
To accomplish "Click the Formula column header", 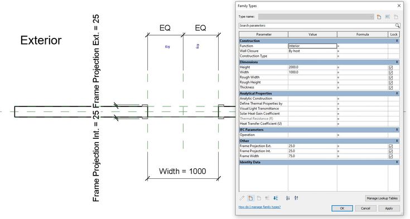I will point(363,35).
